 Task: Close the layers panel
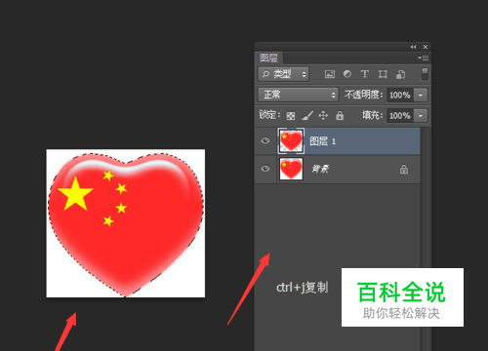point(425,47)
